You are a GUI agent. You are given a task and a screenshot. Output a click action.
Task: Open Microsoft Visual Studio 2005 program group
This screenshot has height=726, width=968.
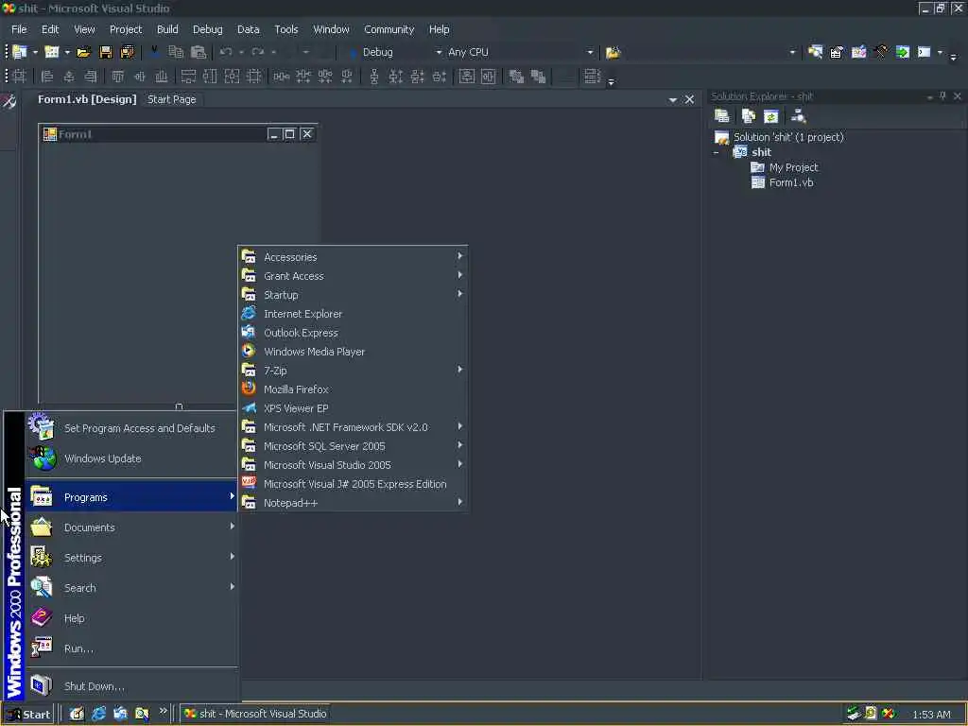click(x=353, y=465)
